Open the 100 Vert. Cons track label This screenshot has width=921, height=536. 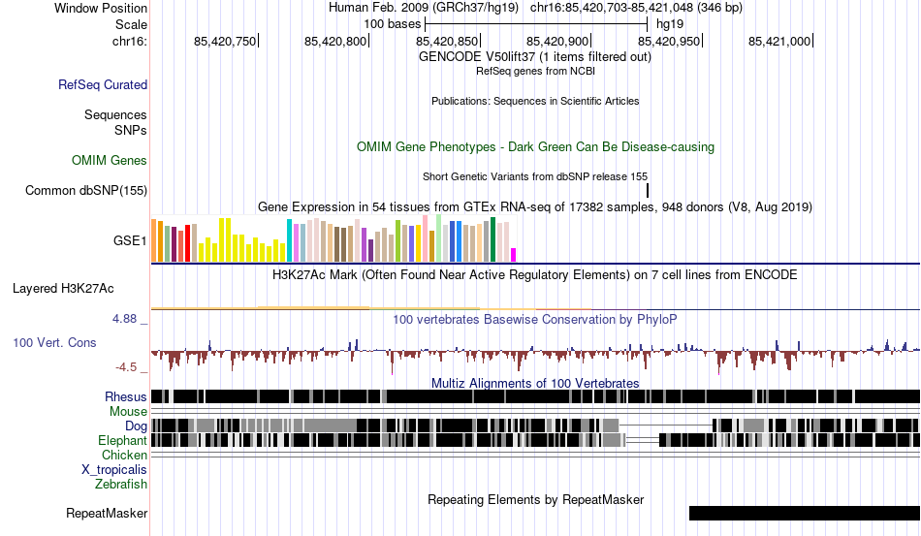(x=54, y=343)
